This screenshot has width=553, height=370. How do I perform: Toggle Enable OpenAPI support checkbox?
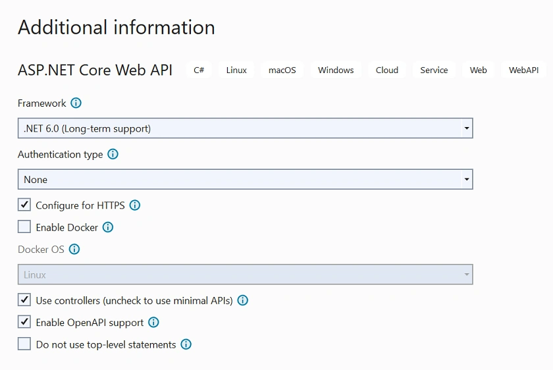click(x=24, y=322)
